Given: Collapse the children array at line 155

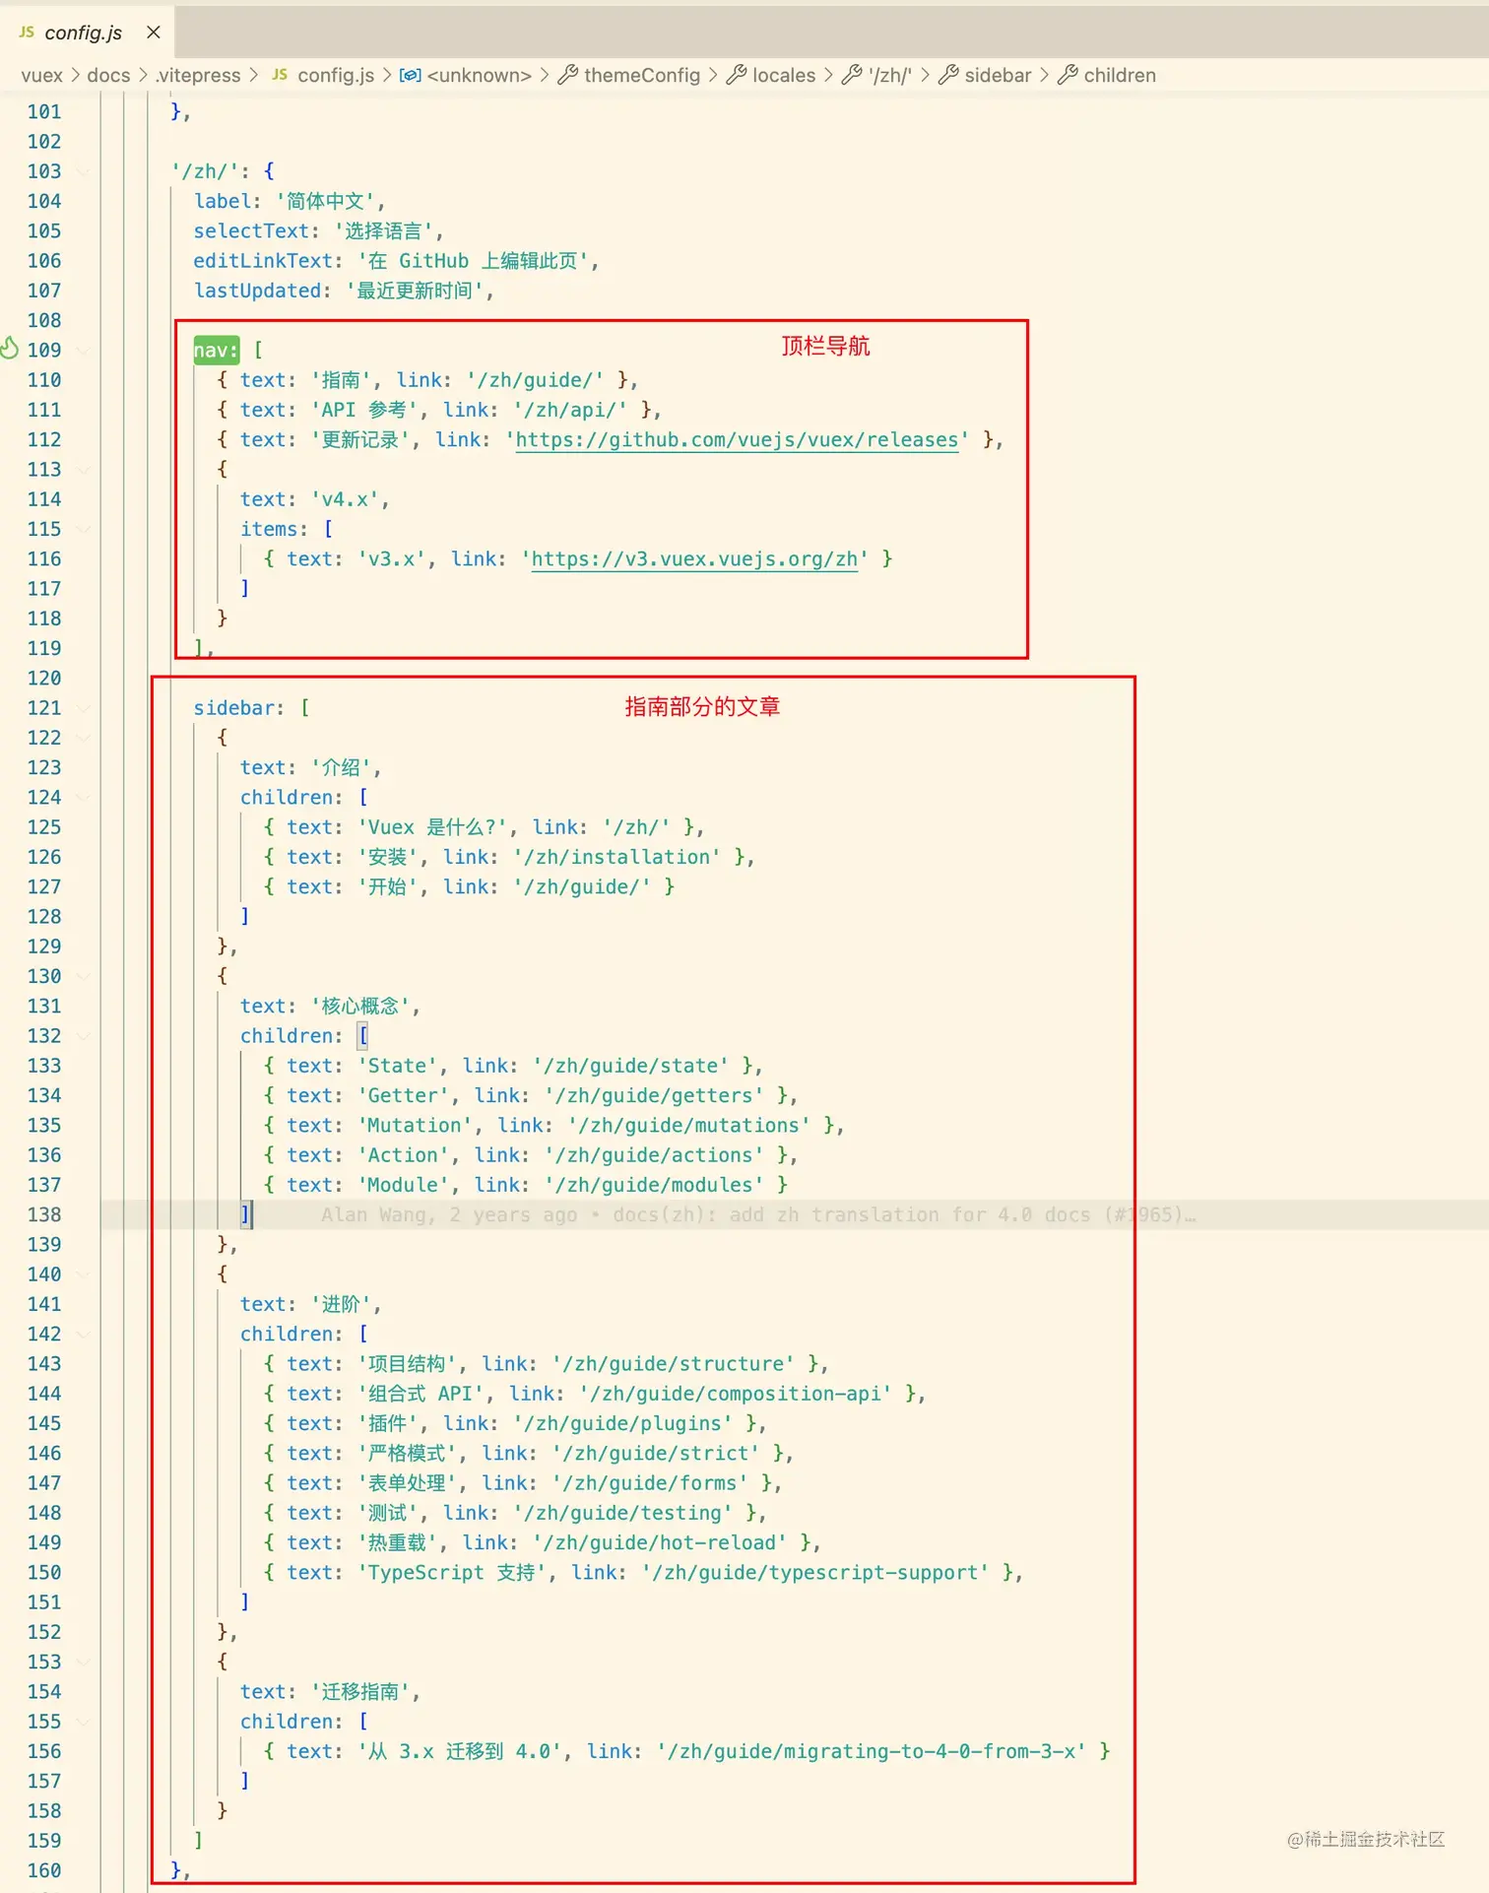Looking at the screenshot, I should click(x=84, y=1721).
